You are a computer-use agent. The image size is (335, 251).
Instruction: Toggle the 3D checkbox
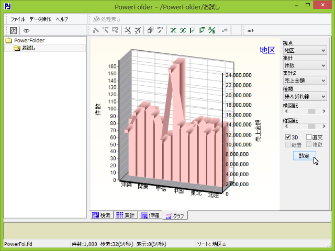coord(288,137)
